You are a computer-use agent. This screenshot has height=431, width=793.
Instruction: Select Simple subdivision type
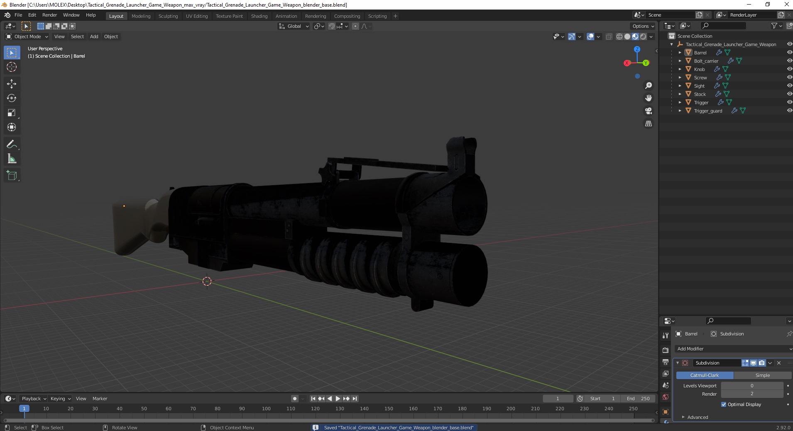click(x=762, y=375)
